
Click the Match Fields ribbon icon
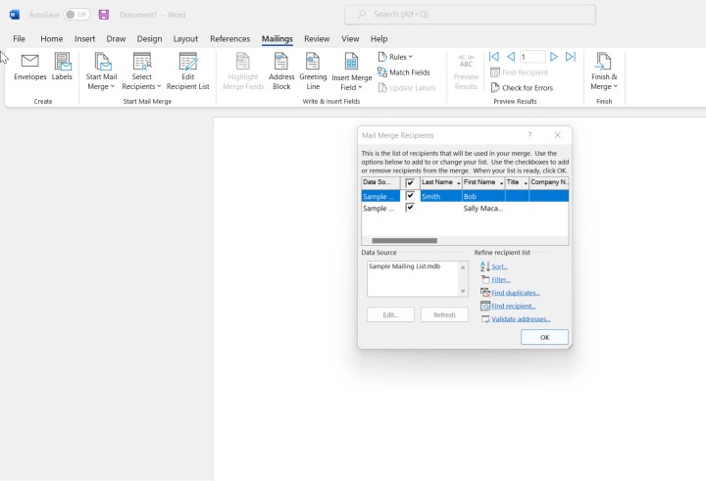[x=382, y=72]
